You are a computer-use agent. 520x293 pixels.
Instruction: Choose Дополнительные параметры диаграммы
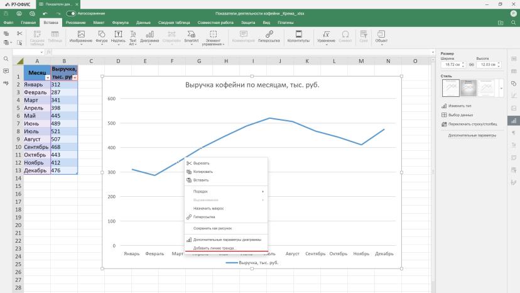(225, 240)
